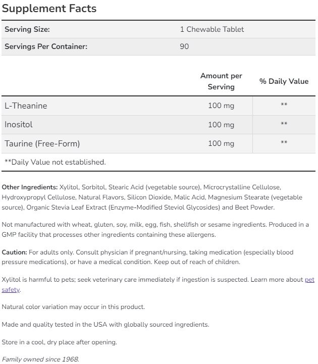Click the Inositol ingredient name
This screenshot has width=318, height=364.
(19, 124)
